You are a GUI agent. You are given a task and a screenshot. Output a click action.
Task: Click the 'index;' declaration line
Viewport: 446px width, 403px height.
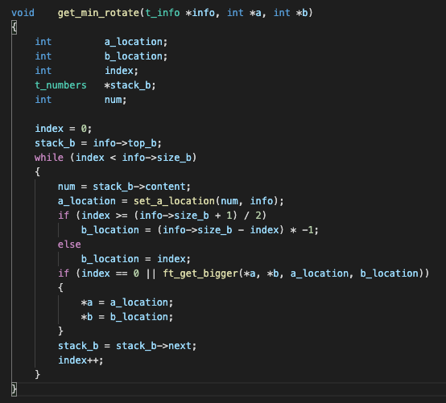pos(122,71)
